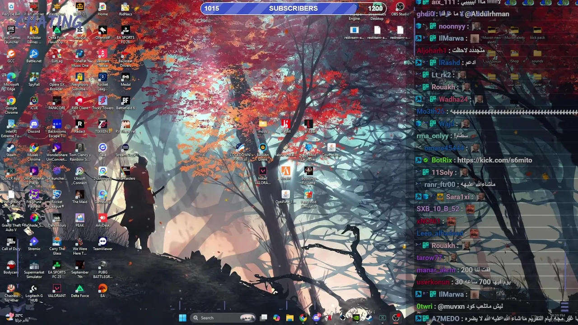Open GoXLR App desktop icon
The height and width of the screenshot is (325, 578).
coord(11,174)
